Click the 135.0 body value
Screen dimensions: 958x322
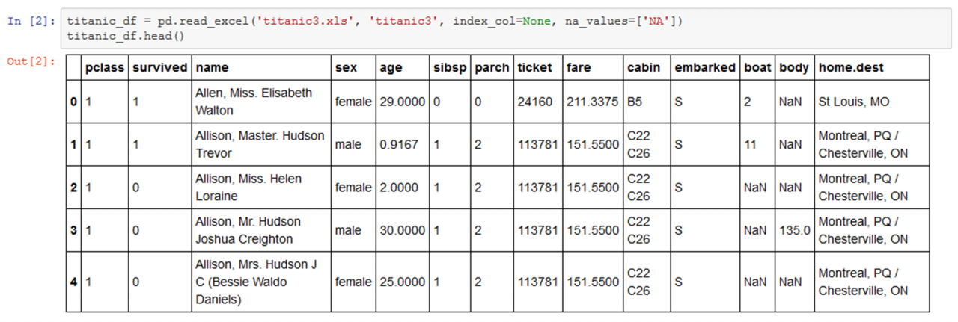pyautogui.click(x=795, y=231)
